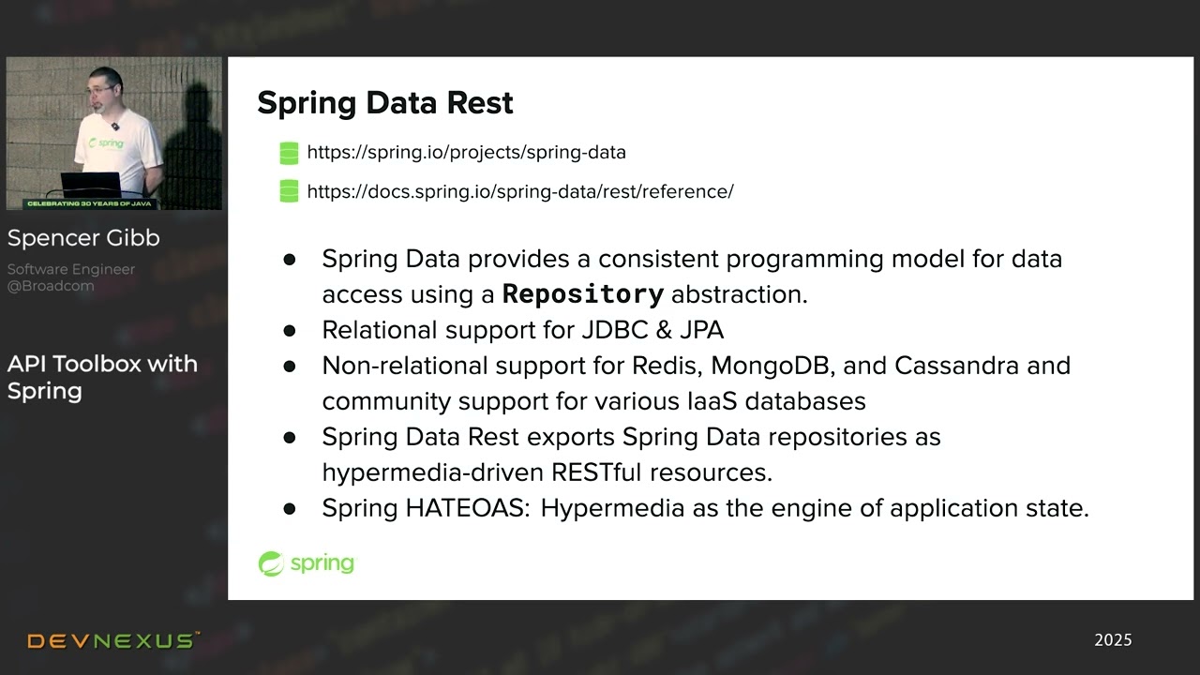Click the '2025' year label

(1113, 640)
